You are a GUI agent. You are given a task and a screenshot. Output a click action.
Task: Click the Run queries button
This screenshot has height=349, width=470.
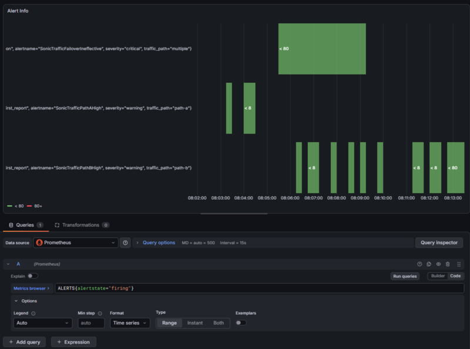pyautogui.click(x=405, y=276)
